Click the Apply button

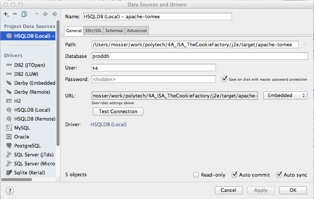point(261,190)
